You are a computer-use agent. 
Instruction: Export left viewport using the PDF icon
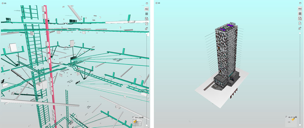pyautogui.click(x=147, y=23)
